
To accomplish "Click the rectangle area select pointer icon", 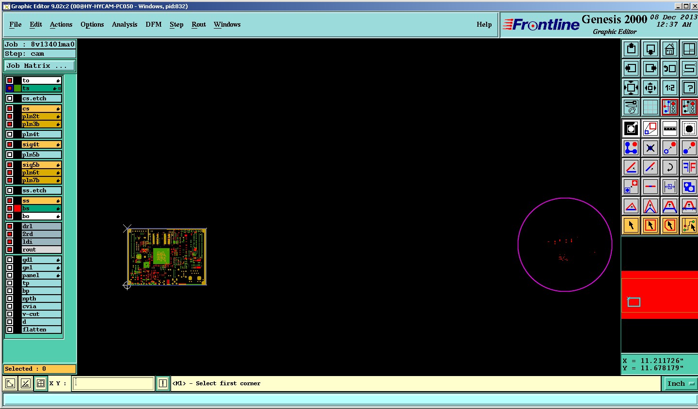I will point(650,225).
